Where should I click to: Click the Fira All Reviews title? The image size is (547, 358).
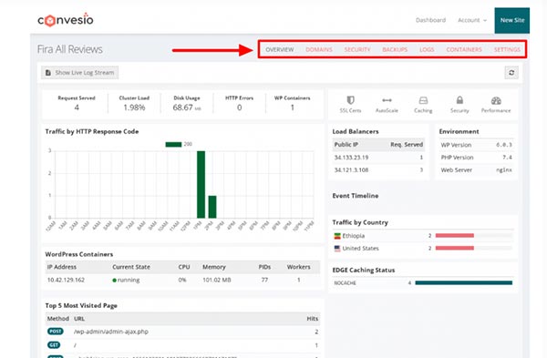tap(70, 49)
